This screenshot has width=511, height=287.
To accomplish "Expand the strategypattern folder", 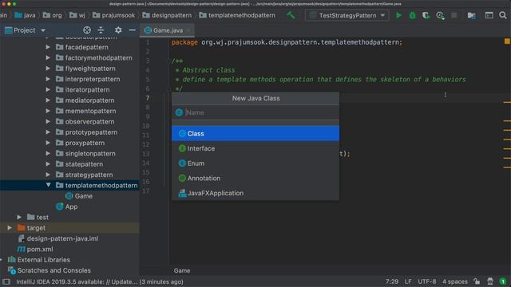I will coord(48,175).
